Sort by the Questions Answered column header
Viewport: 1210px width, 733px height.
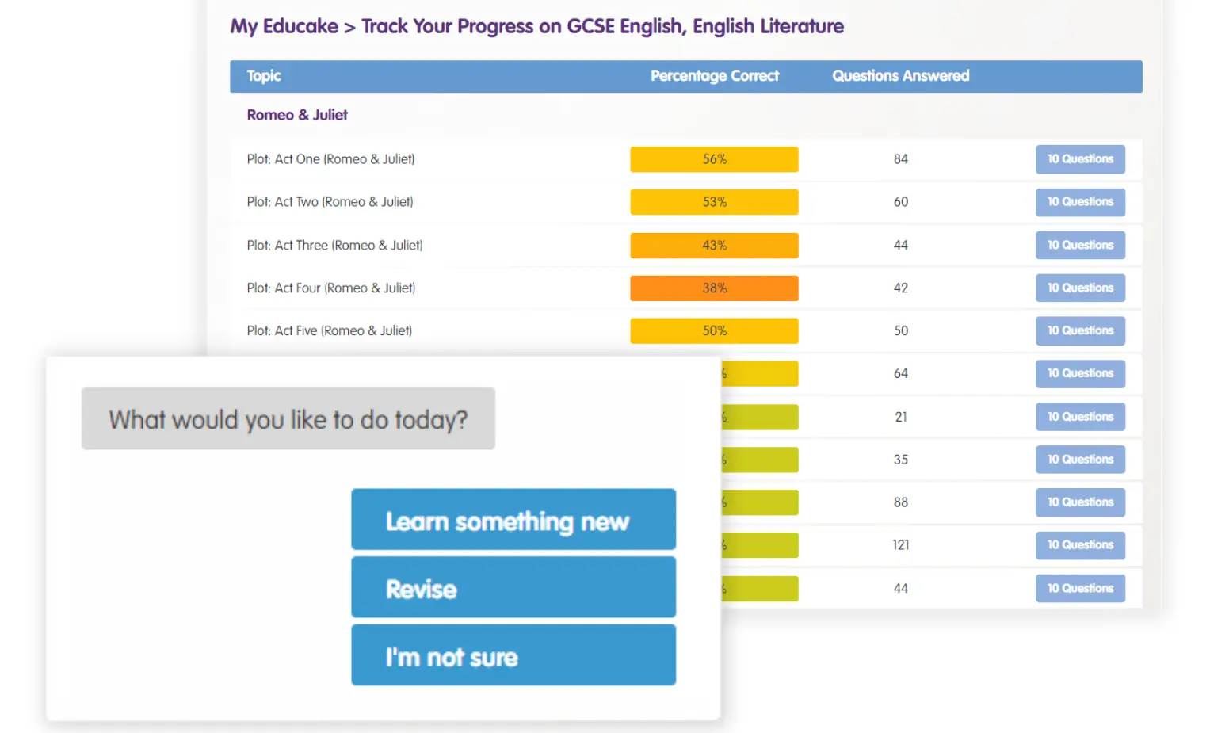(x=900, y=75)
